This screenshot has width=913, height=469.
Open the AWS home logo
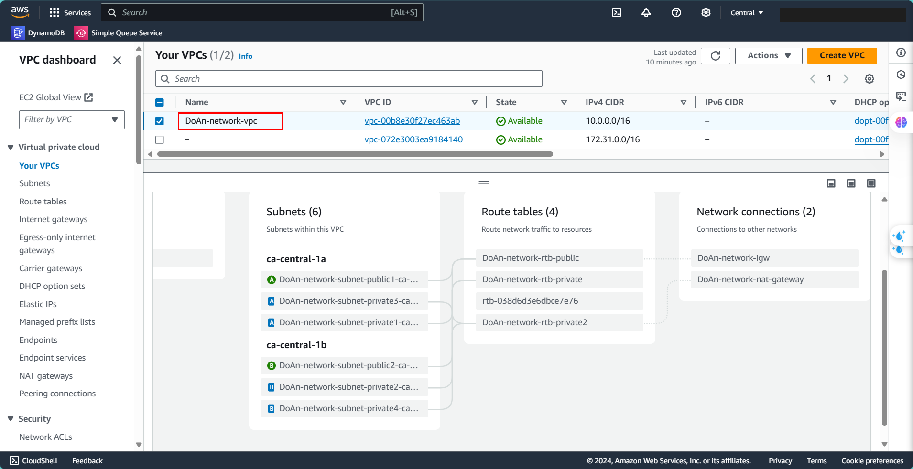pyautogui.click(x=20, y=12)
